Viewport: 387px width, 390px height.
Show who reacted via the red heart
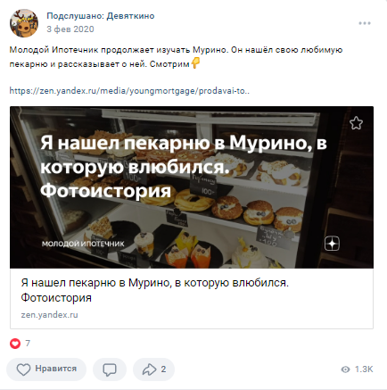[15, 344]
